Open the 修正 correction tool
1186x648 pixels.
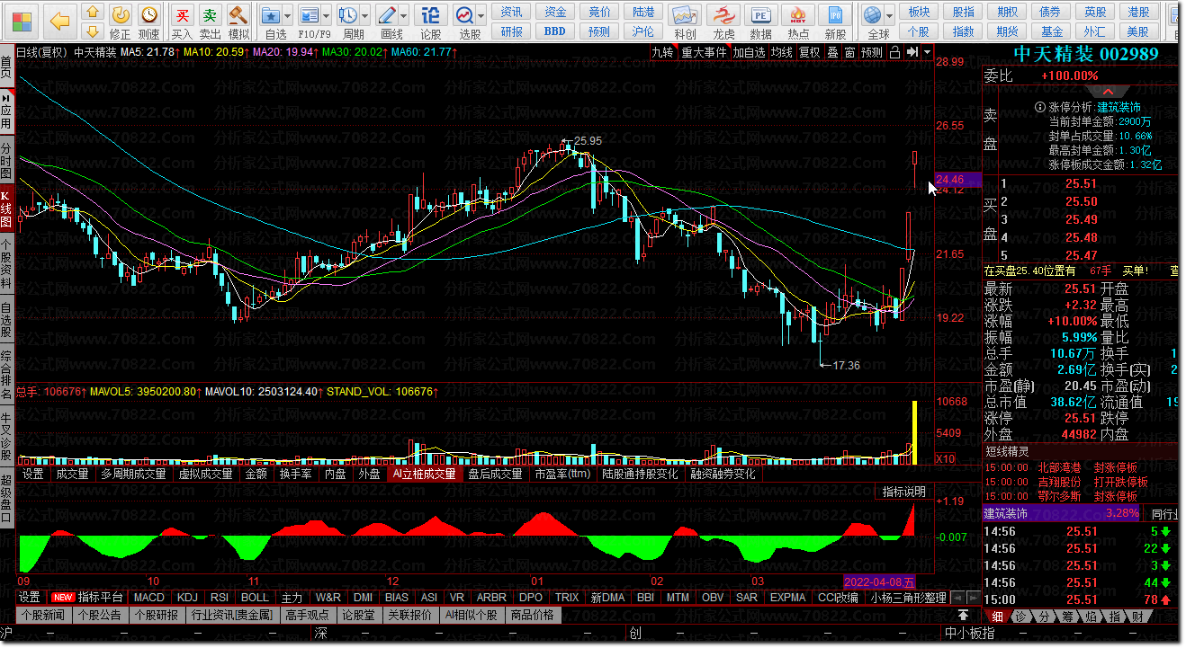(120, 22)
